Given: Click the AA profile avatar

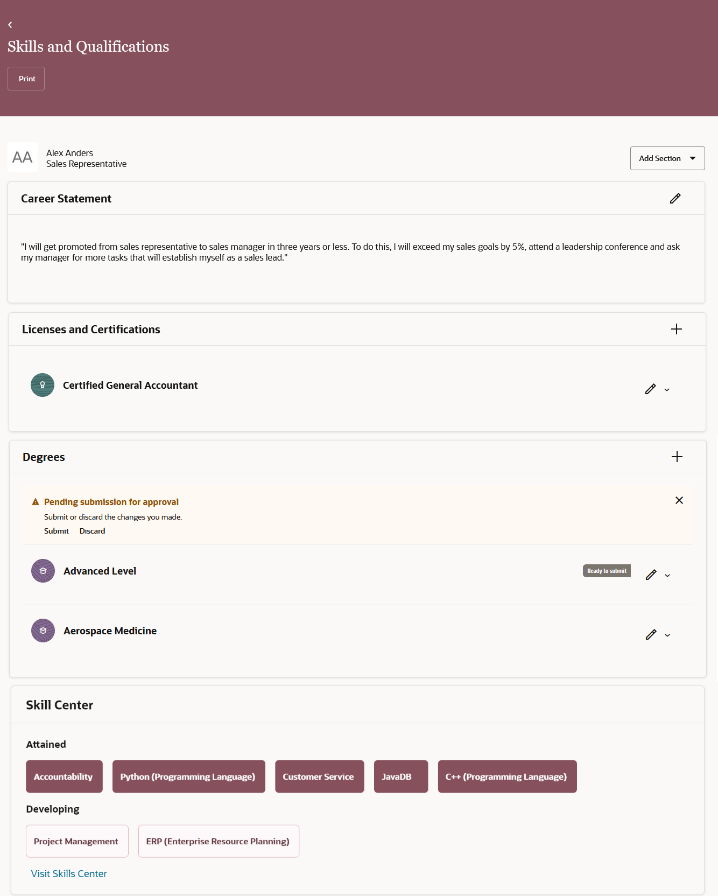Looking at the screenshot, I should [x=23, y=157].
